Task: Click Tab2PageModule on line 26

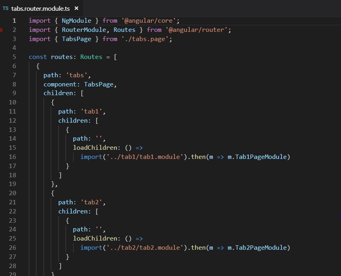Action: pos(262,248)
